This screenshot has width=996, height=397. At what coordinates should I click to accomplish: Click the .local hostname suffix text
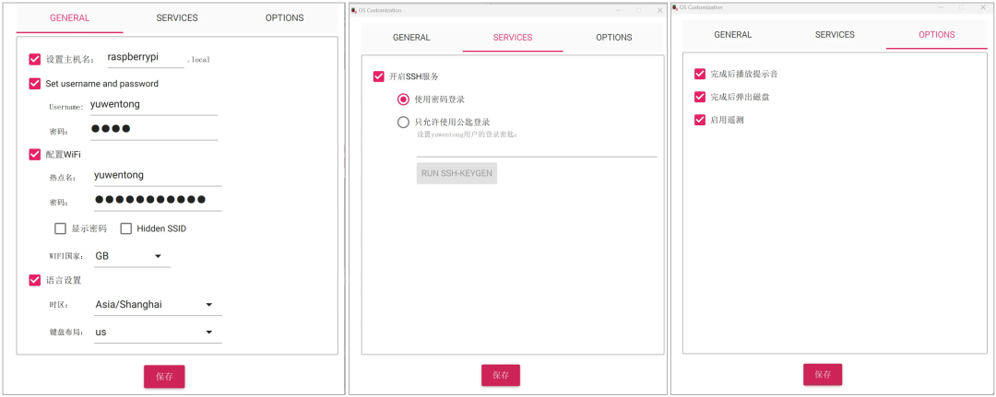[x=199, y=60]
